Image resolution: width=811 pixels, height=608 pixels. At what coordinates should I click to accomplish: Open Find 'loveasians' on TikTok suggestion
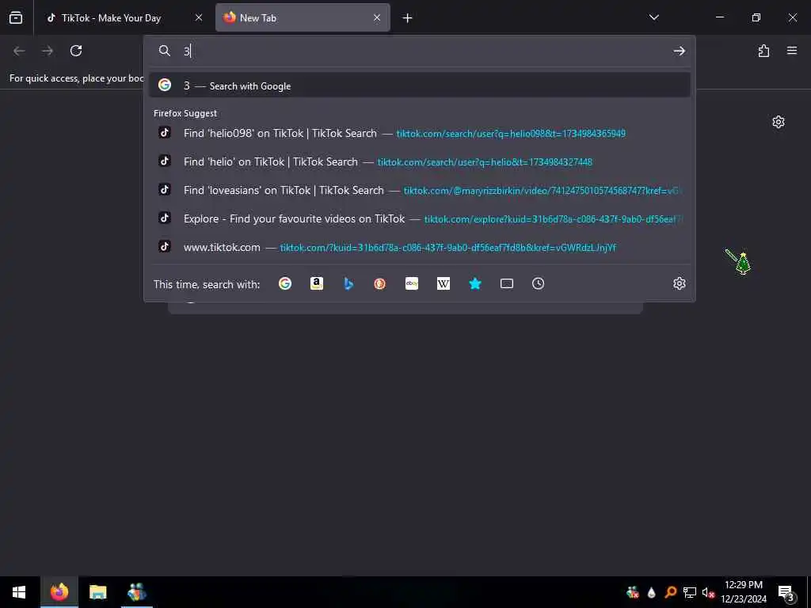420,190
